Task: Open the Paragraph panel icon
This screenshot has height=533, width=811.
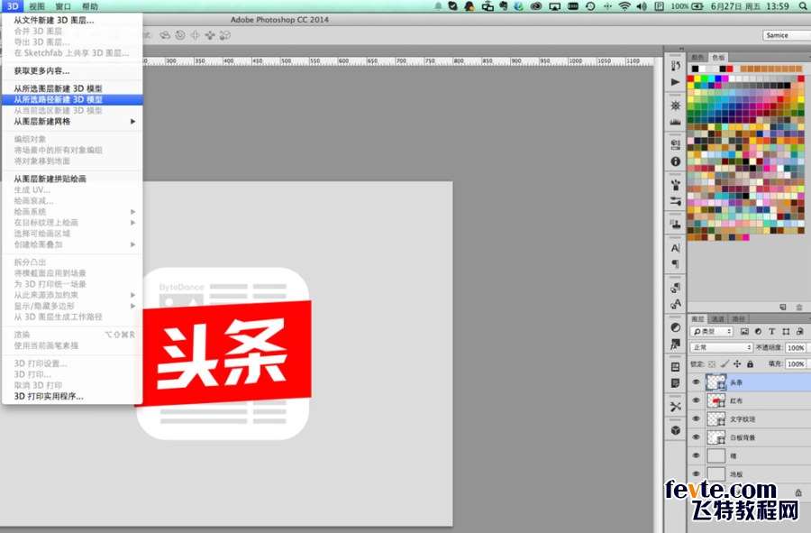Action: [x=676, y=264]
